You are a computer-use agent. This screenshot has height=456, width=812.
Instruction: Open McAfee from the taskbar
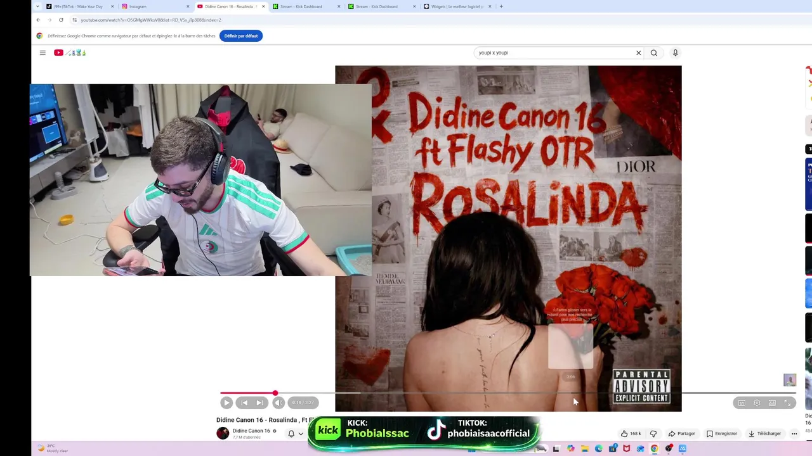click(626, 449)
